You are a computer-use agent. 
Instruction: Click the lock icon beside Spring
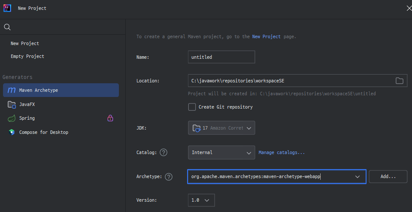pyautogui.click(x=110, y=118)
